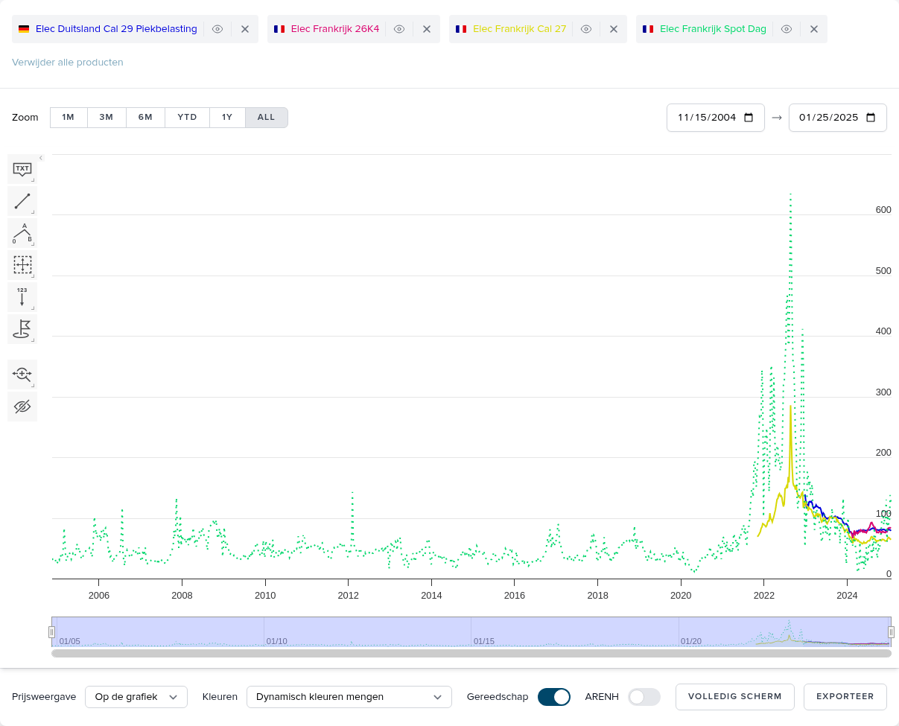Click the Elec Duitsland Cal 29 Piekbelasting label
899x726 pixels.
[116, 29]
